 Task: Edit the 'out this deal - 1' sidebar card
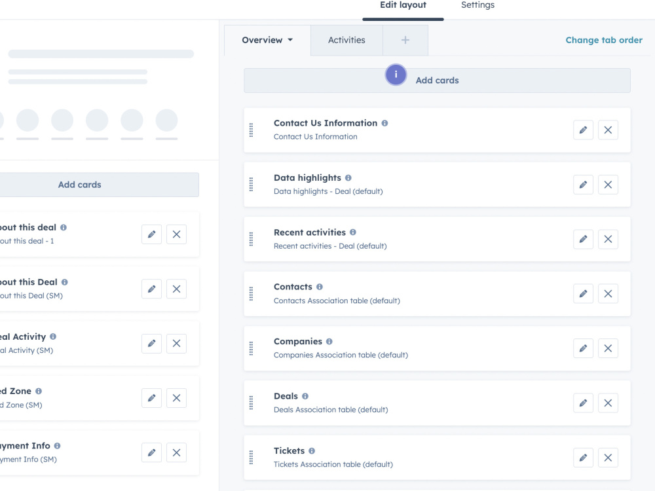[x=152, y=234]
